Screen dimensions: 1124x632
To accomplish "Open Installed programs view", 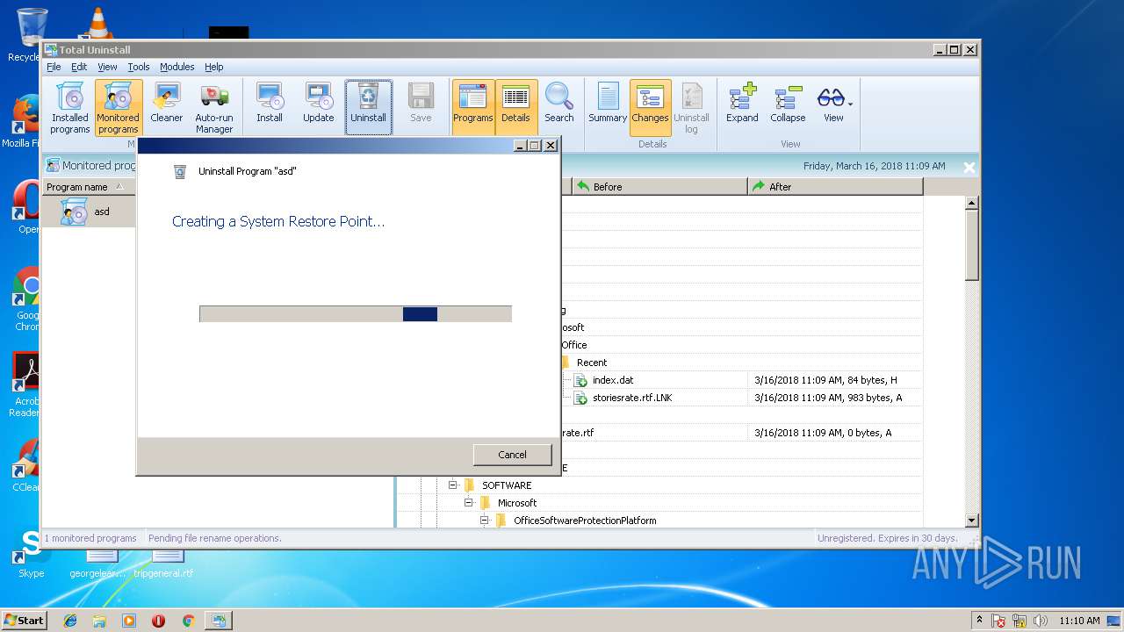I will (x=69, y=107).
